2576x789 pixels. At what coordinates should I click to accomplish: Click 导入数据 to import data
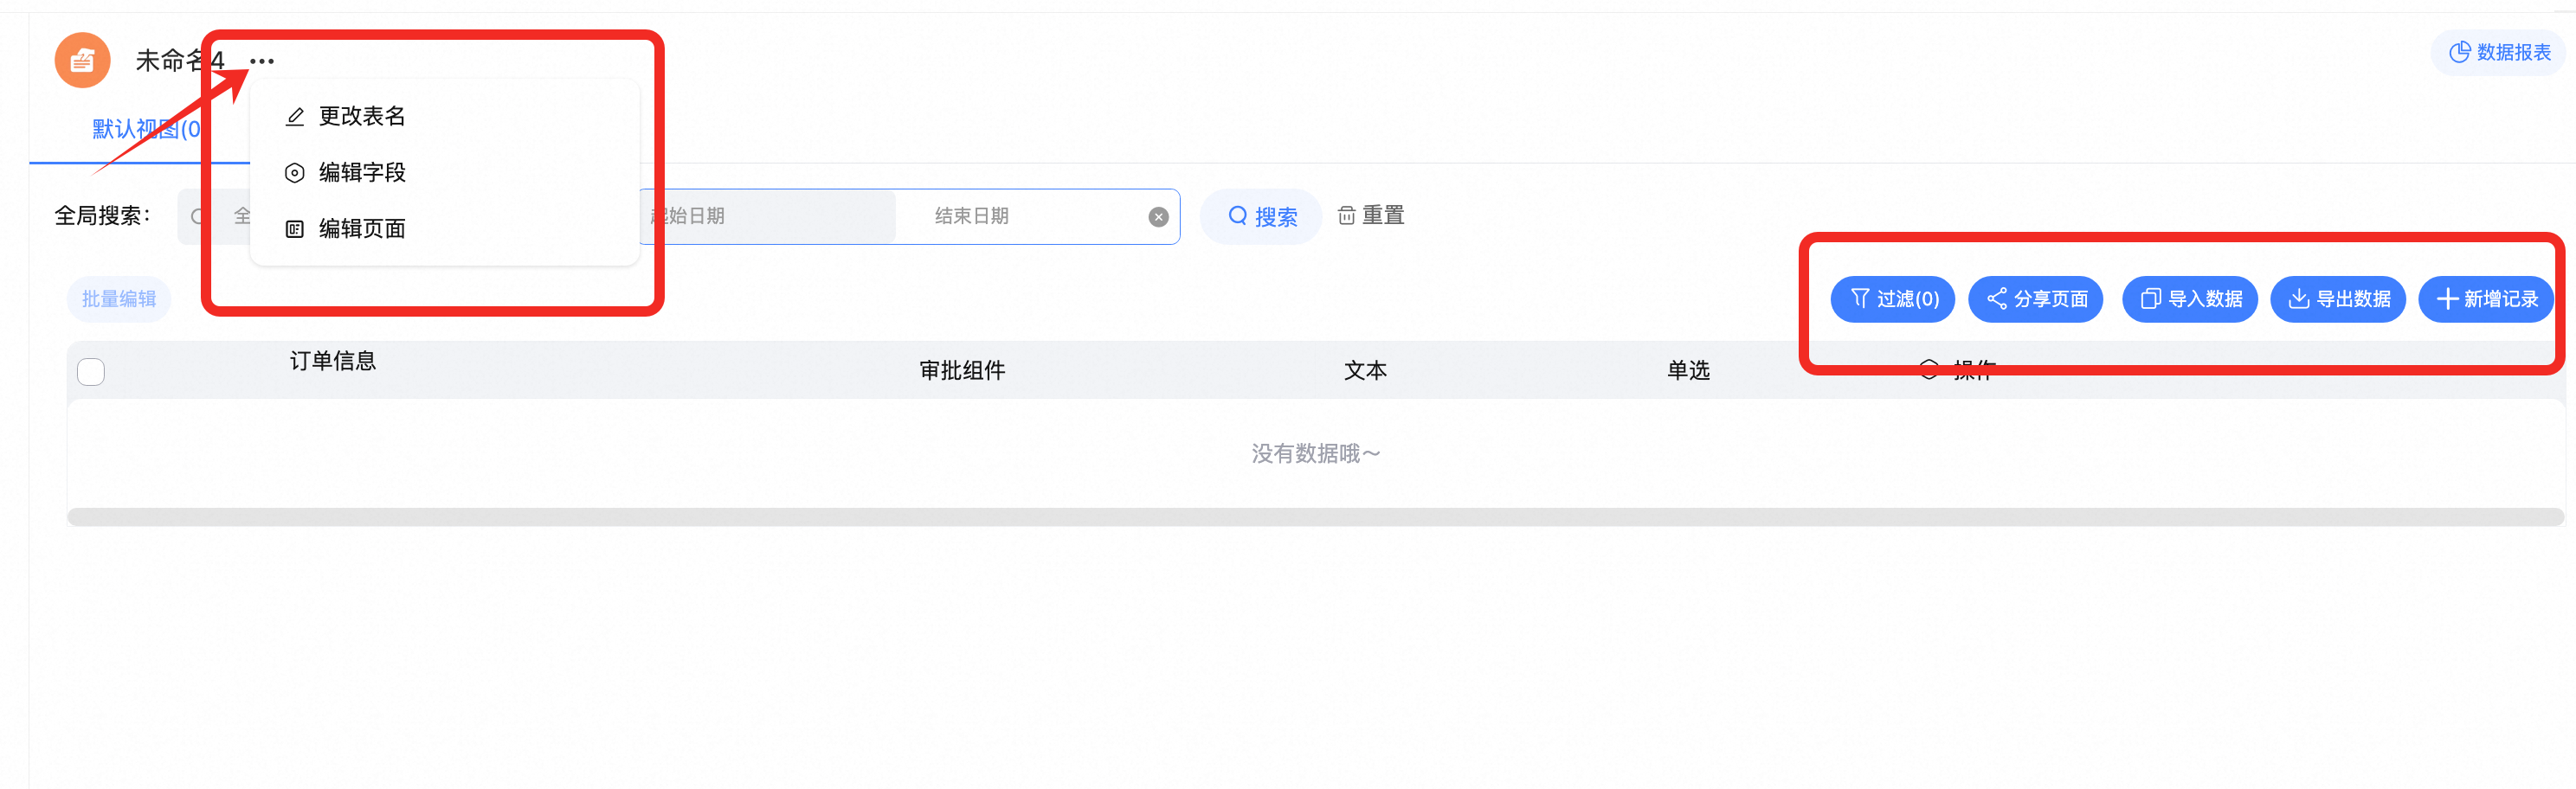[2189, 299]
